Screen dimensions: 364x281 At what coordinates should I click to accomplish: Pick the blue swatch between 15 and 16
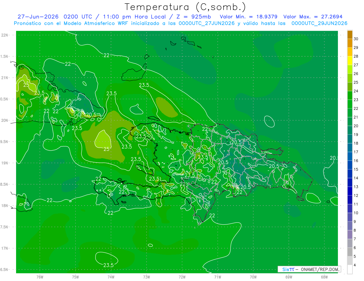350,165
